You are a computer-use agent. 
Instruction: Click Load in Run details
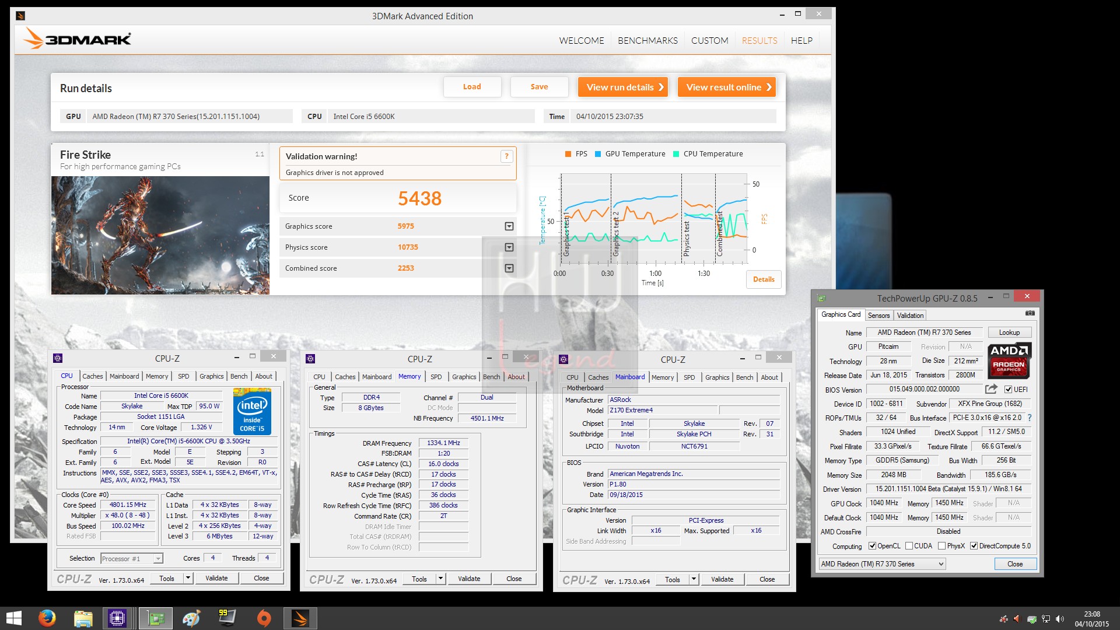472,87
